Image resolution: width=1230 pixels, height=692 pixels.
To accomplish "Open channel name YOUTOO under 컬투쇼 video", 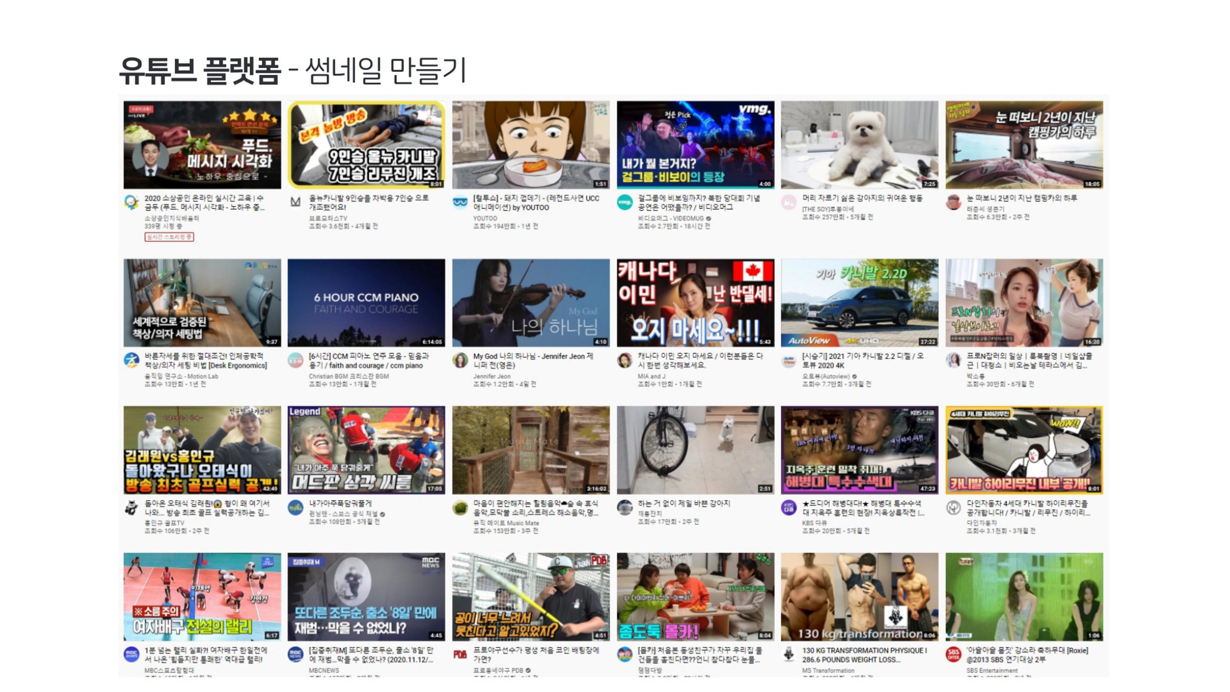I will (x=485, y=218).
